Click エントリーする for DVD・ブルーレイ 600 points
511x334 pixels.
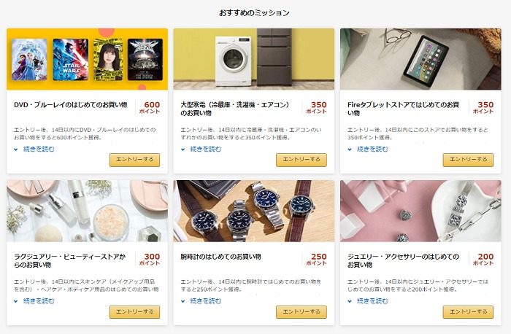(x=134, y=160)
